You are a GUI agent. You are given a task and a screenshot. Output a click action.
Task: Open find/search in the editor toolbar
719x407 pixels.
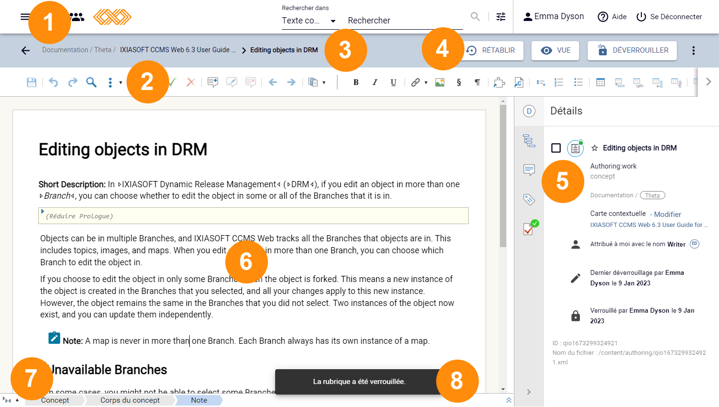coord(91,82)
